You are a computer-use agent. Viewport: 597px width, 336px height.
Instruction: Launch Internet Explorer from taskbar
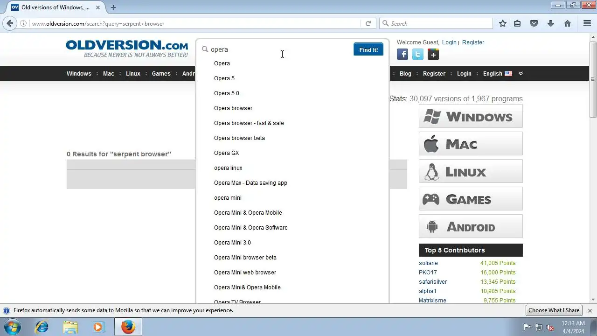point(42,327)
